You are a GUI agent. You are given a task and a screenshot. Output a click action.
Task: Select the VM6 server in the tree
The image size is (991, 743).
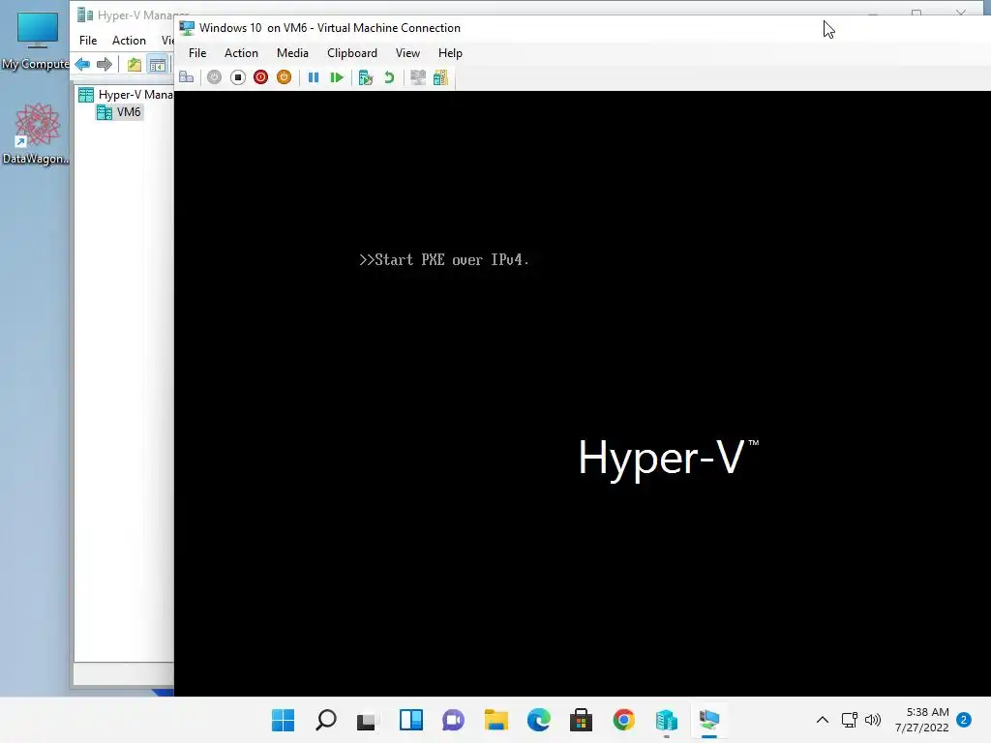[119, 112]
